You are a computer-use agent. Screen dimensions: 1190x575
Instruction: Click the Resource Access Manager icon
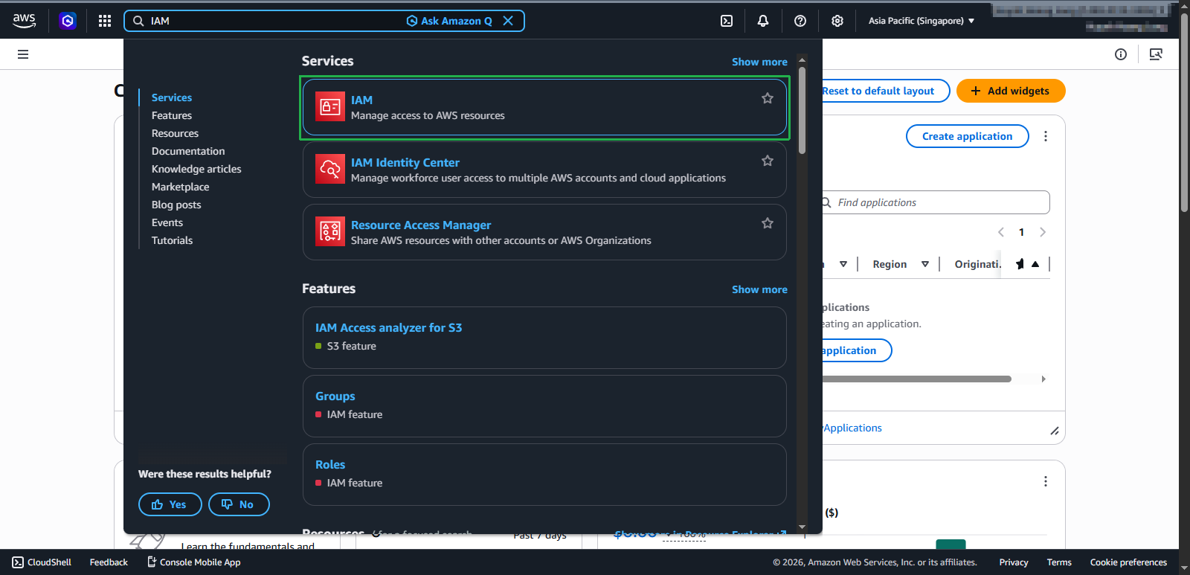pos(330,232)
